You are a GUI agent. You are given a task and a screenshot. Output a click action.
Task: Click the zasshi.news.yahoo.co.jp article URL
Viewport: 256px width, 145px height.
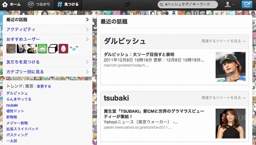[x=138, y=127]
